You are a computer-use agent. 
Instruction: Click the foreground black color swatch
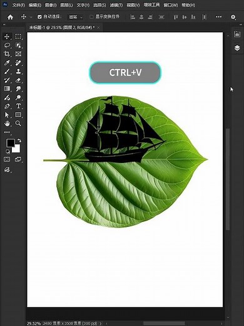tap(10, 143)
